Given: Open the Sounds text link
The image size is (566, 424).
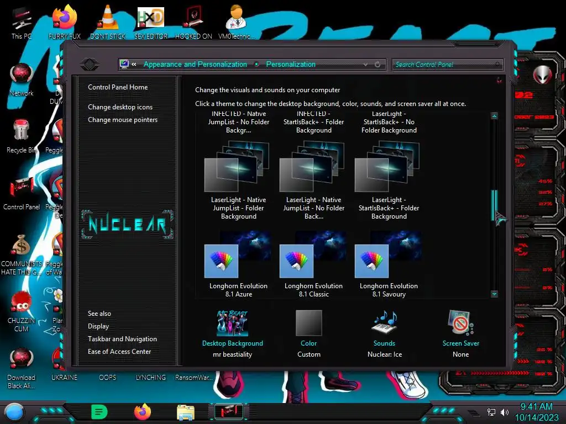Looking at the screenshot, I should pyautogui.click(x=384, y=343).
